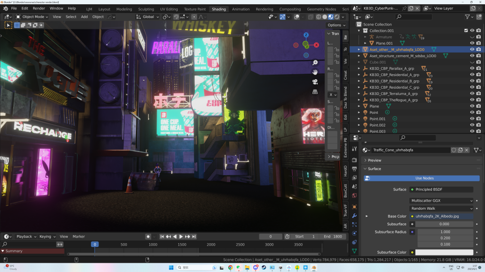485x272 pixels.
Task: Open the Render properties tab icon
Action: [x=354, y=160]
